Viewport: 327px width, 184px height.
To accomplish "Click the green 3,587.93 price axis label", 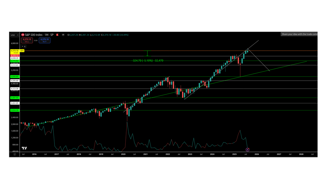I will click(x=14, y=98).
